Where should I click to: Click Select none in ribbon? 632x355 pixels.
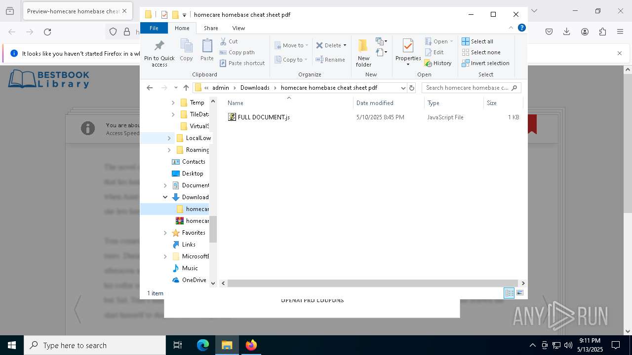481,52
